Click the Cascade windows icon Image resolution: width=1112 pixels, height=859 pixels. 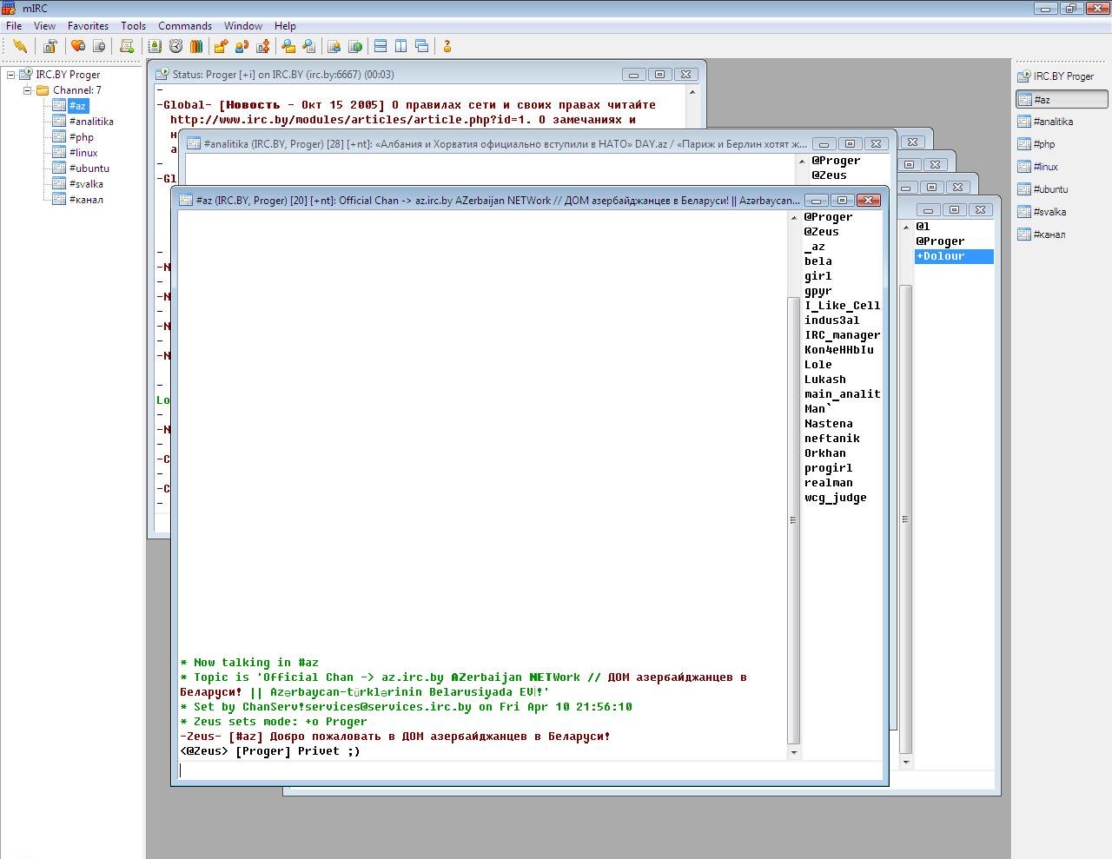(x=422, y=46)
